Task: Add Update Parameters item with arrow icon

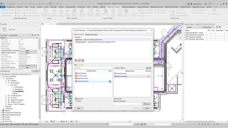Action: (x=110, y=81)
